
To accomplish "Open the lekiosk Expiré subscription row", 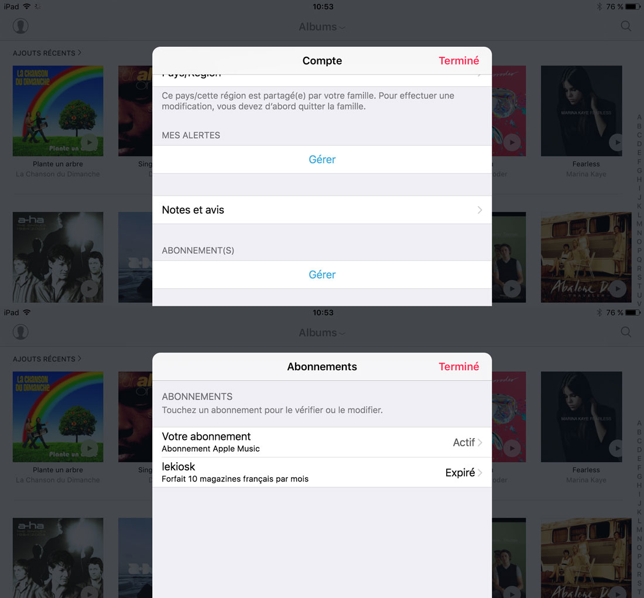I will [322, 472].
